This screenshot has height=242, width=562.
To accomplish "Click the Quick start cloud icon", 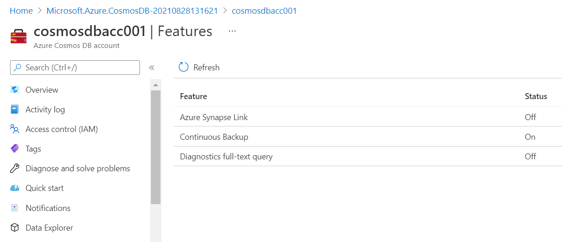I will pos(15,188).
